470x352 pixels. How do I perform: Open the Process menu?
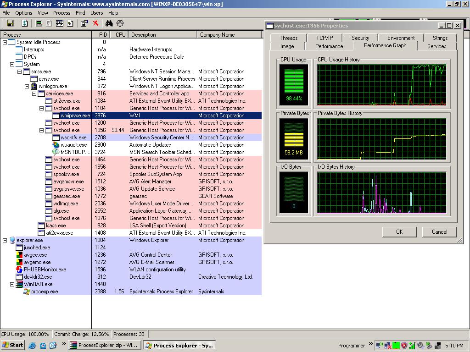click(62, 13)
